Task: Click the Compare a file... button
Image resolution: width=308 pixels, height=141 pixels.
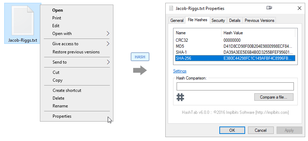Action: [x=274, y=97]
